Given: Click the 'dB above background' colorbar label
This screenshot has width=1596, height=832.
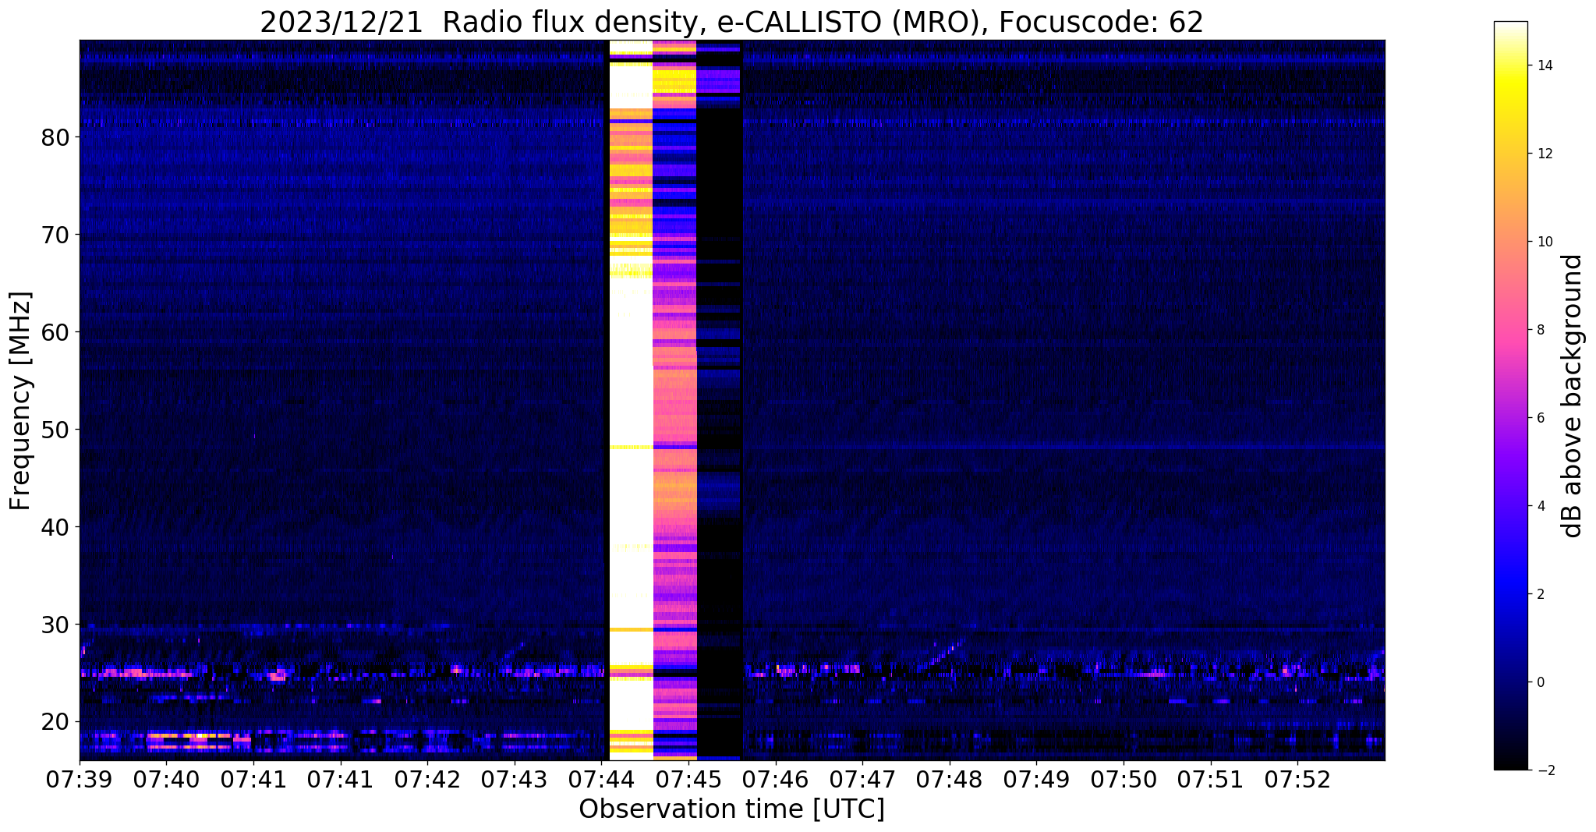Looking at the screenshot, I should (x=1573, y=395).
